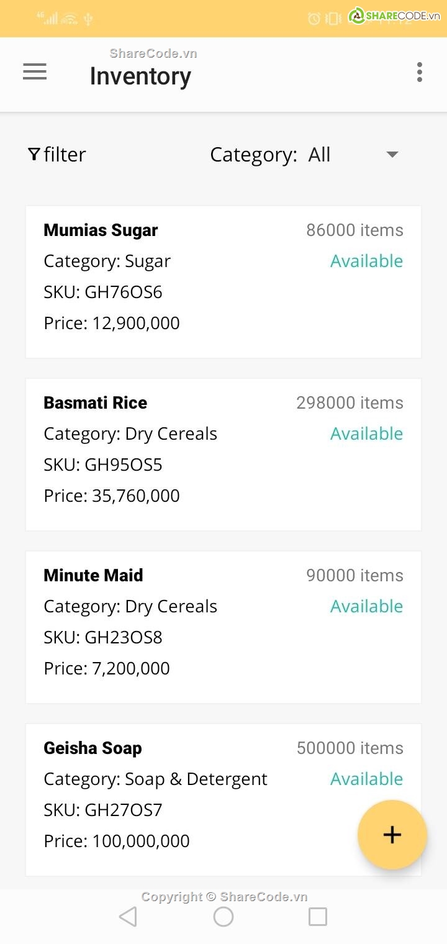Open the hamburger navigation menu
447x944 pixels.
[35, 72]
